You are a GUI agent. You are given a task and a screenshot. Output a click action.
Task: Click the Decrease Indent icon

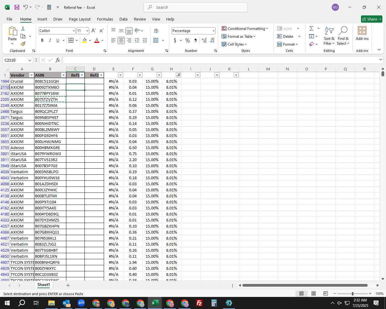137,40
